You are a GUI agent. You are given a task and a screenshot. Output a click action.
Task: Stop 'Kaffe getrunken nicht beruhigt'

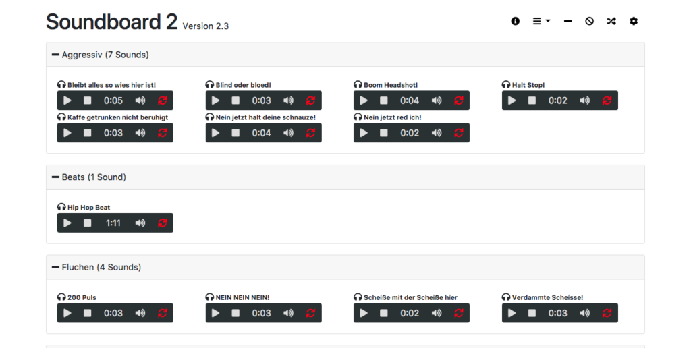coord(87,133)
